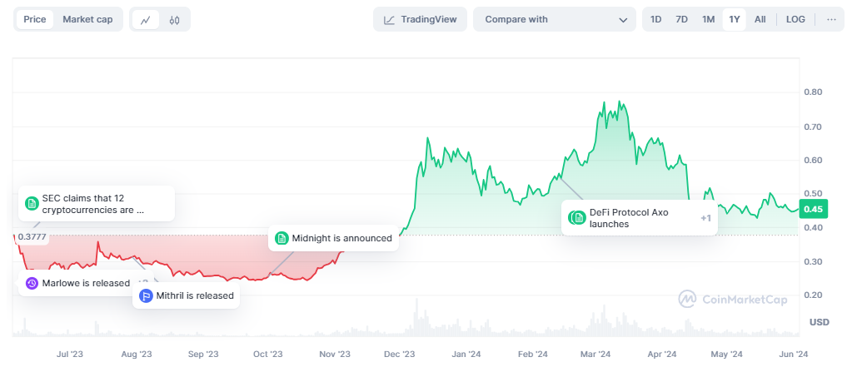Show All time price history
This screenshot has height=372, width=852.
click(x=760, y=19)
